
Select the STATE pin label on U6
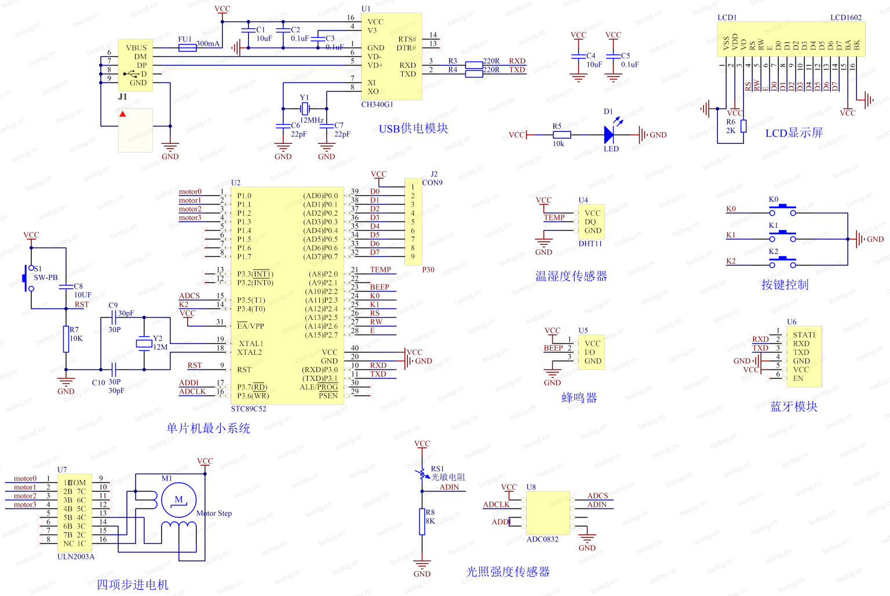(805, 335)
